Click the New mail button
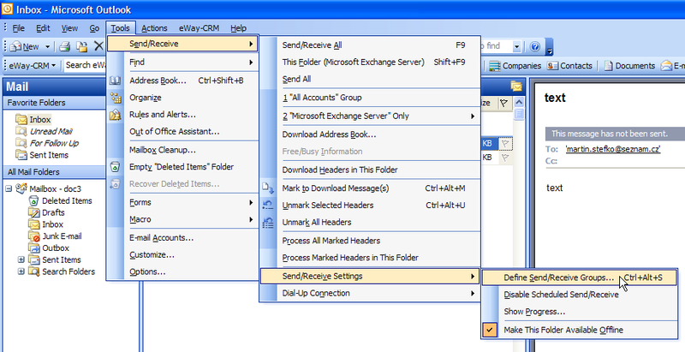Image resolution: width=685 pixels, height=352 pixels. pyautogui.click(x=26, y=46)
